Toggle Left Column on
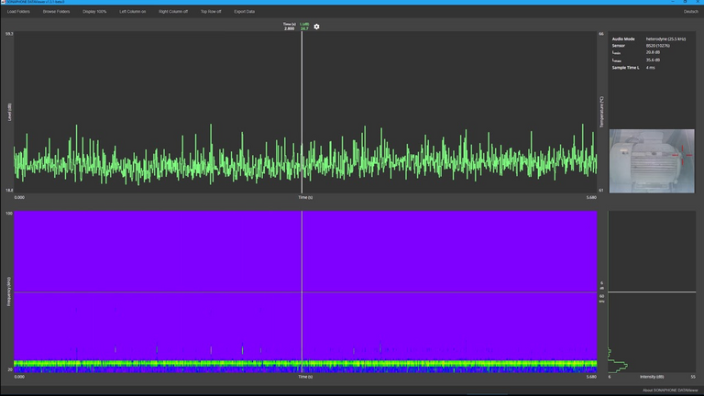 [x=132, y=11]
